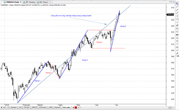Select the 'Song (III) mo rong' annotation text
Viewport: 179px width, 110px height.
(71, 15)
